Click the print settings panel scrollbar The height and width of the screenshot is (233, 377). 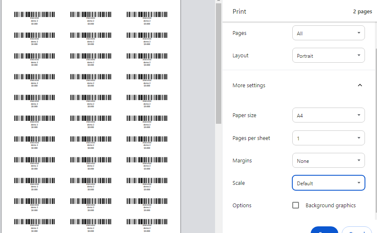pos(376,130)
